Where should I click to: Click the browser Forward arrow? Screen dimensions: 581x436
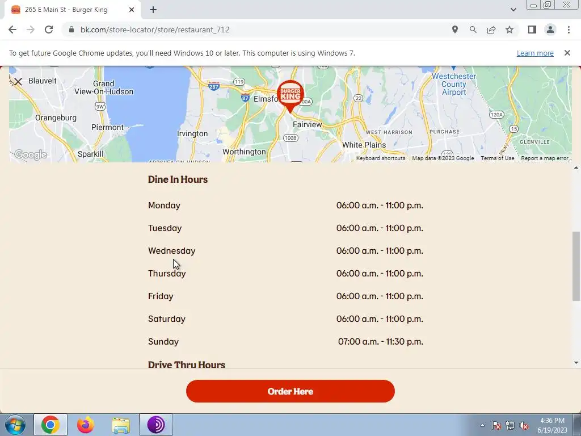tap(31, 30)
